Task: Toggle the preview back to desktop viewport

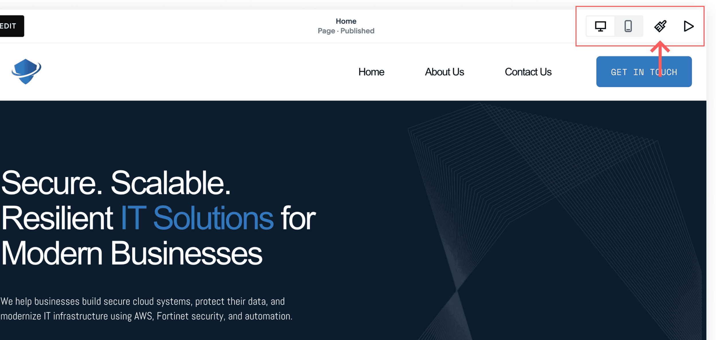Action: [600, 26]
